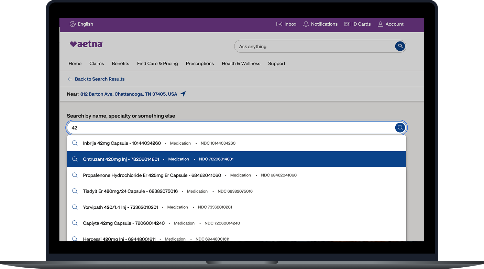Click the Account person icon
Viewport: 484px width, 269px height.
click(381, 24)
